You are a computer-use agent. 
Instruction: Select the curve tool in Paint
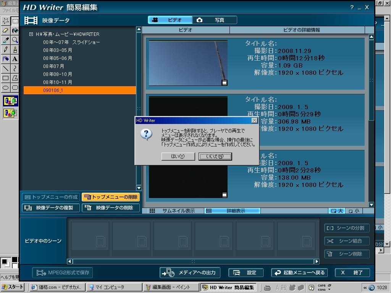(15, 68)
